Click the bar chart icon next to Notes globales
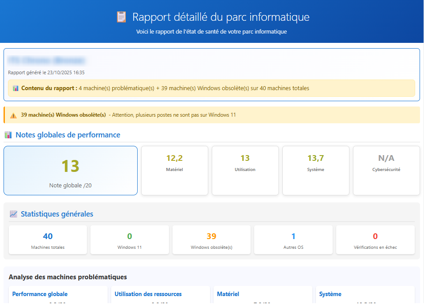 (x=8, y=135)
